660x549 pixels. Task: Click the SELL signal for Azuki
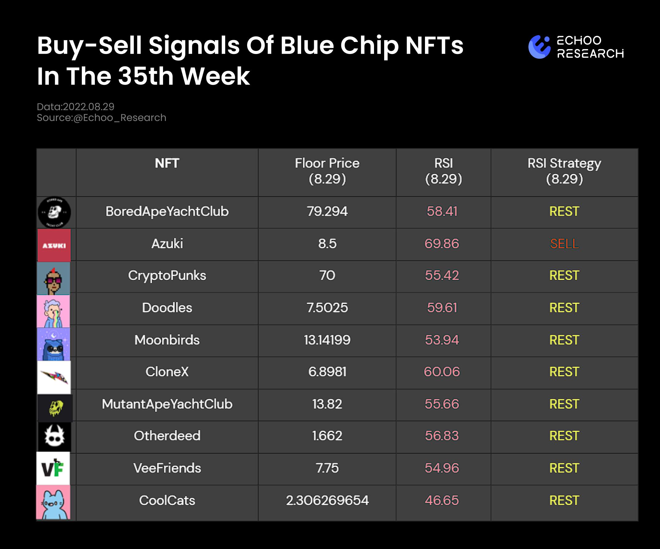[x=564, y=244]
